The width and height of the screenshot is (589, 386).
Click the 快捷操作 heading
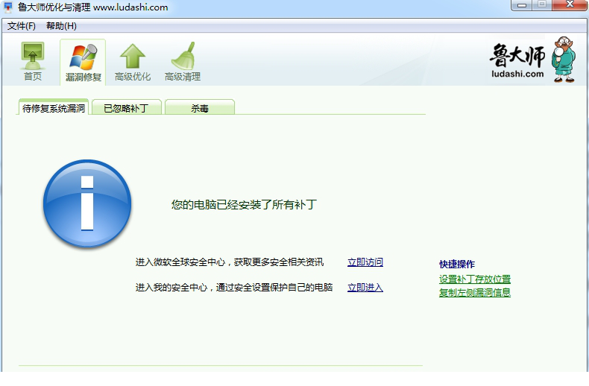457,265
